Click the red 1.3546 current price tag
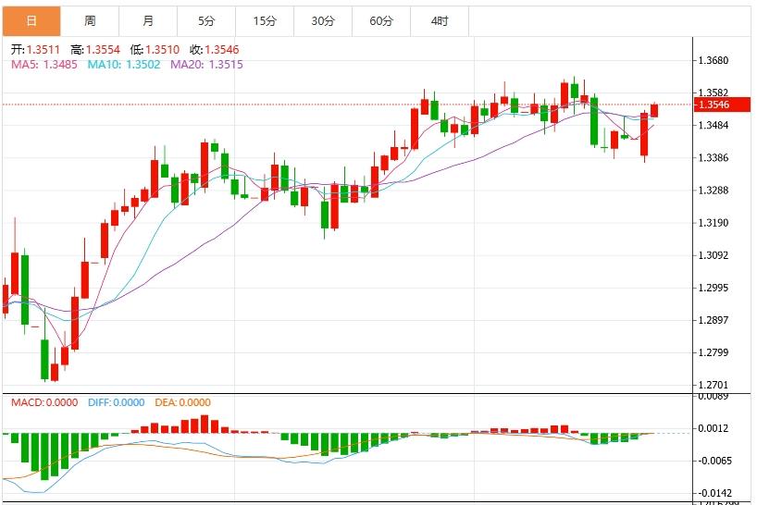The width and height of the screenshot is (757, 505). click(x=718, y=105)
